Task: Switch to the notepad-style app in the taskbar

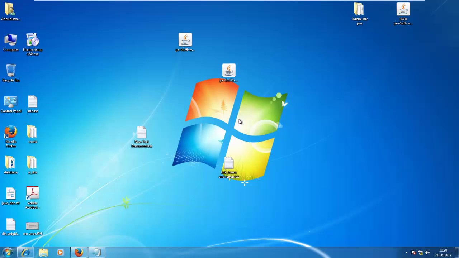Action: point(96,253)
